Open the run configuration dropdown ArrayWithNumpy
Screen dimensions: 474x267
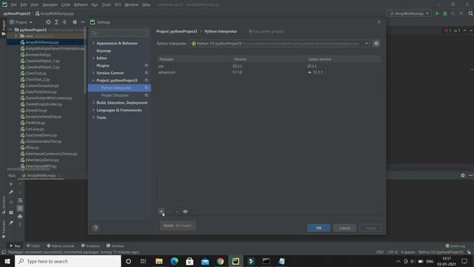410,13
